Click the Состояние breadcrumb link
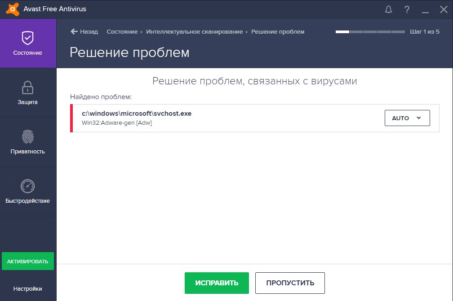This screenshot has height=301, width=453. pos(122,31)
